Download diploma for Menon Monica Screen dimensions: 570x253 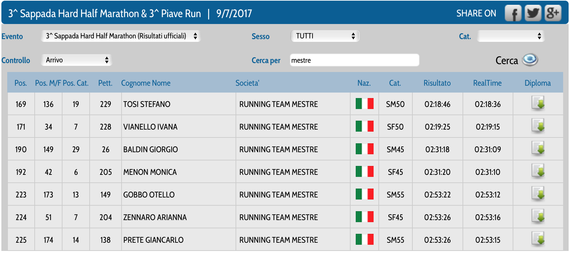tap(538, 171)
